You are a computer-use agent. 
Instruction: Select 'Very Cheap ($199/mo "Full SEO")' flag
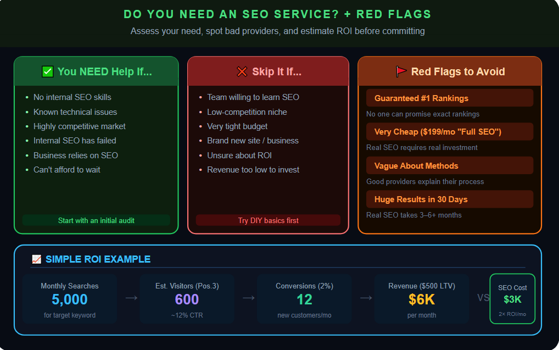(450, 132)
